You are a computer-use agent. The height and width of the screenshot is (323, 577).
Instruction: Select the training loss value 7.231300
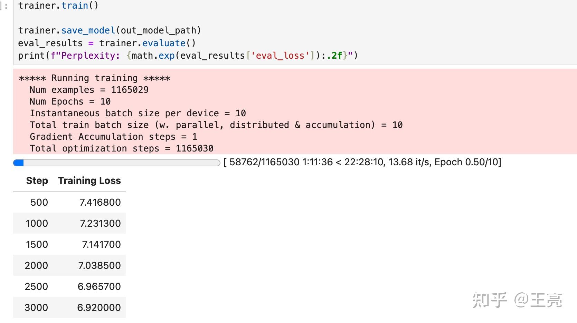100,223
